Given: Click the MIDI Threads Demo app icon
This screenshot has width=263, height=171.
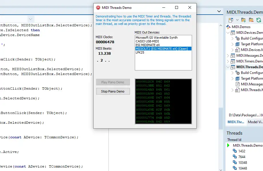Looking at the screenshot, I should (x=98, y=7).
